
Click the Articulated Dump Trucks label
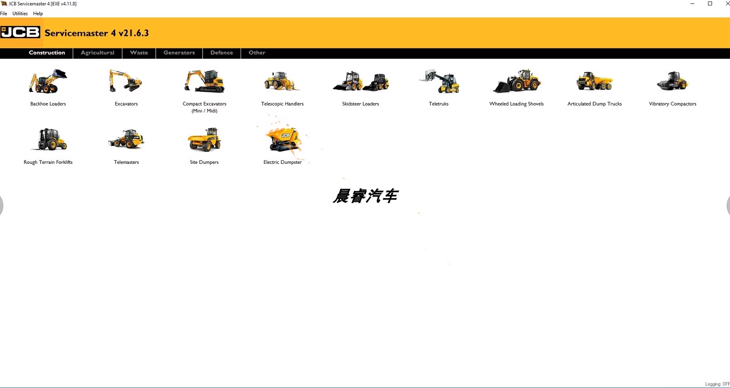(595, 104)
